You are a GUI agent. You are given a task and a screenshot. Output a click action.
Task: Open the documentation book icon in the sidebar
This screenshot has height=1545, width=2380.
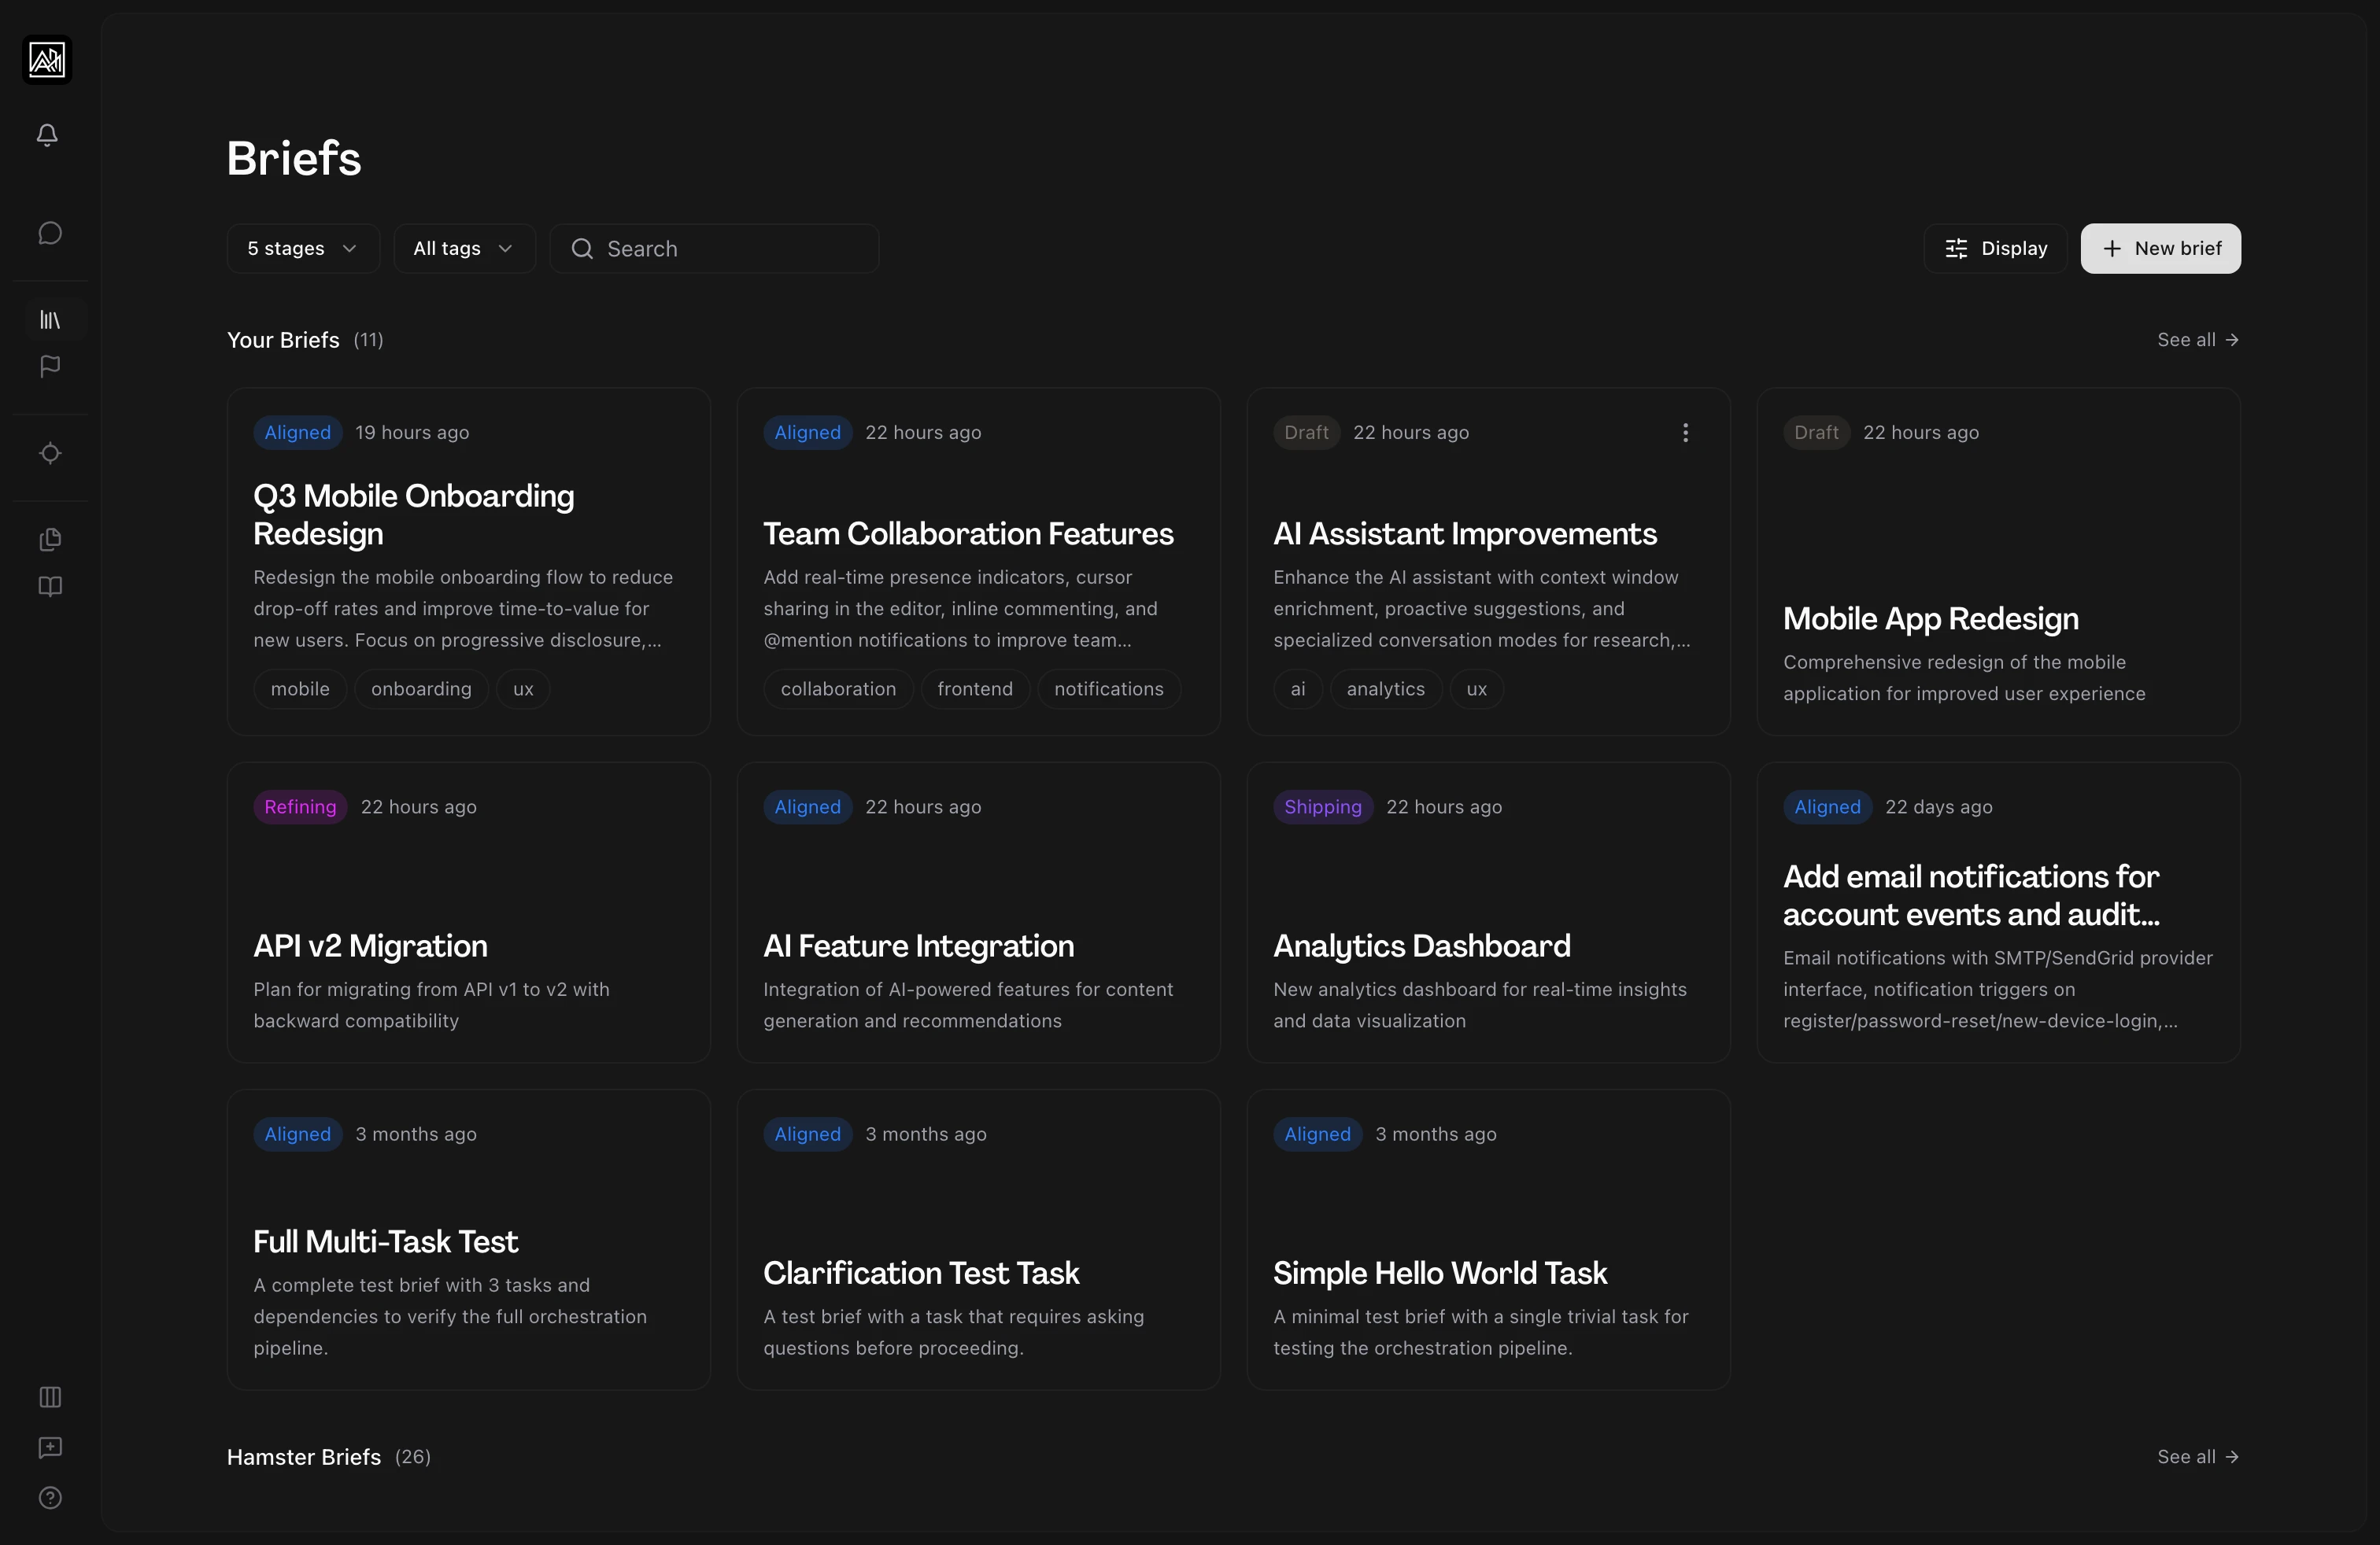point(49,587)
